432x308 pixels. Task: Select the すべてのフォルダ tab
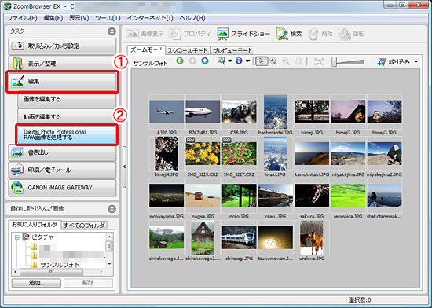pyautogui.click(x=84, y=225)
